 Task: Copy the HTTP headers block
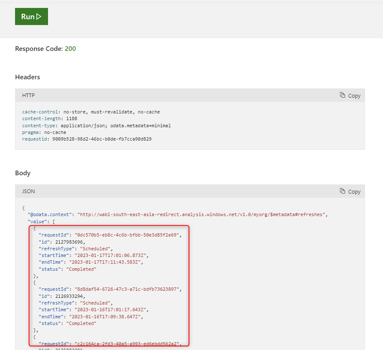pos(350,96)
